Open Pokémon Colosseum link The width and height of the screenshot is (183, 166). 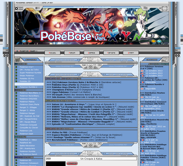click(29, 163)
